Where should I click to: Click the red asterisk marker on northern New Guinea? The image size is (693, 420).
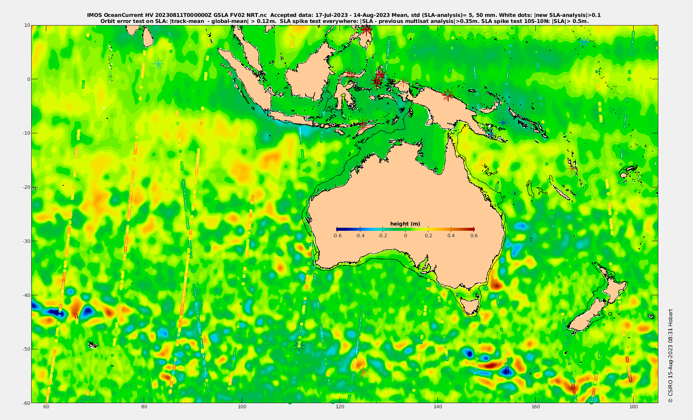(448, 95)
